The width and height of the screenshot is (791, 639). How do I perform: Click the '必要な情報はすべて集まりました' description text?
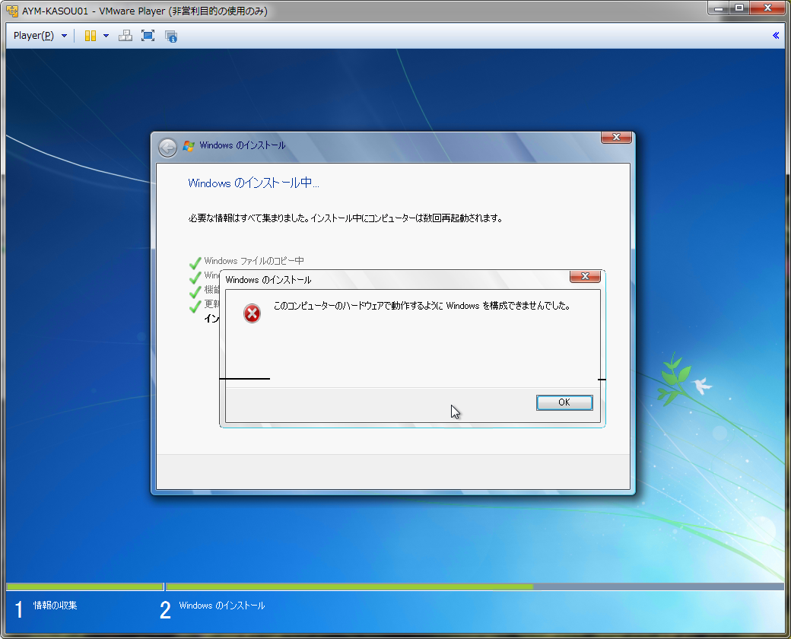click(x=345, y=218)
